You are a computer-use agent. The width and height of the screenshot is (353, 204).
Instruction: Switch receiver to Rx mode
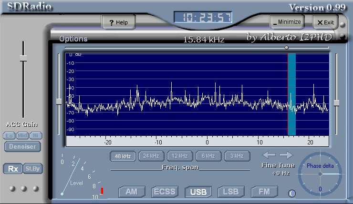coord(12,168)
